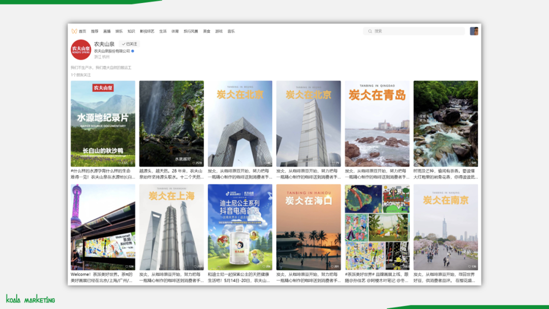549x309 pixels.
Task: Open the rocky mountain stream video thumbnail
Action: click(446, 123)
